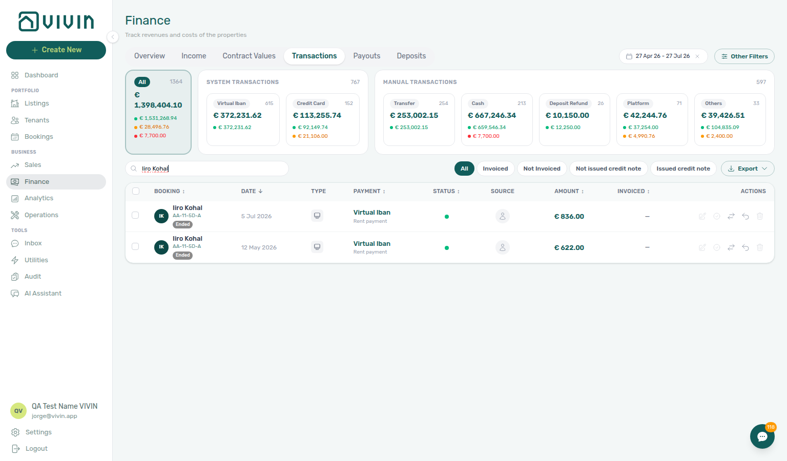Image resolution: width=787 pixels, height=461 pixels.
Task: Edit the 5 Jul 2026 transaction
Action: pos(702,216)
